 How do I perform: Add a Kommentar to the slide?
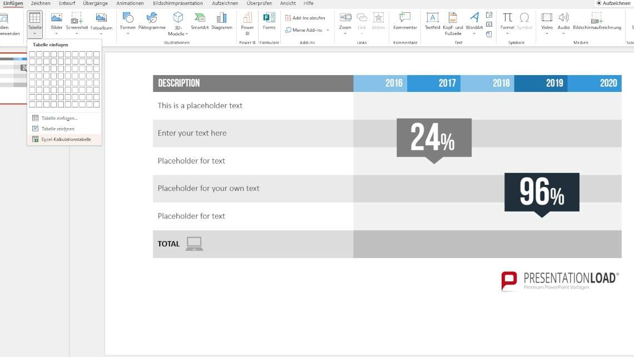point(405,21)
